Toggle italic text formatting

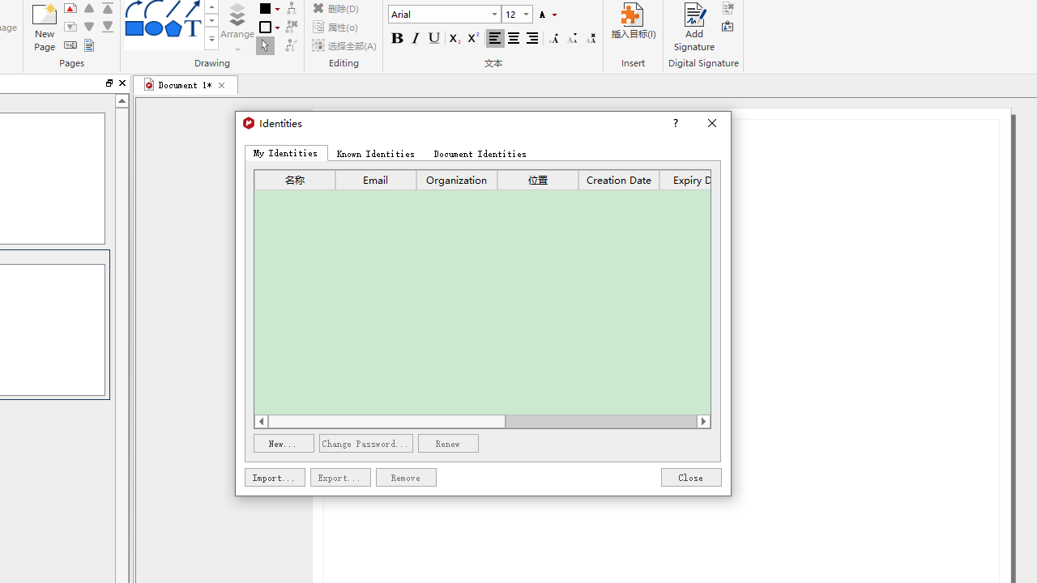(416, 38)
